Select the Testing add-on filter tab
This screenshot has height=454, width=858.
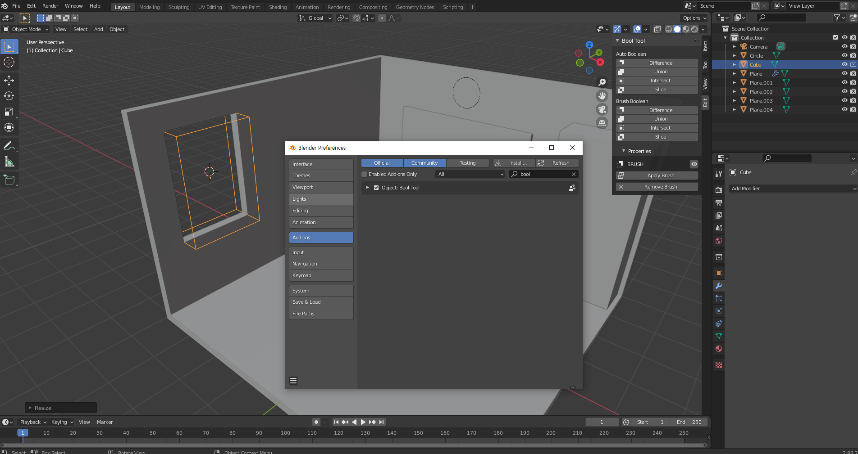(467, 163)
